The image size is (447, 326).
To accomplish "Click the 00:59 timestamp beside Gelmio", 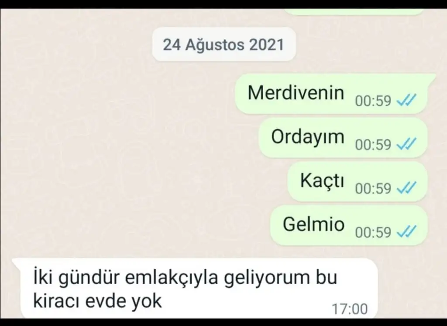I will [373, 232].
